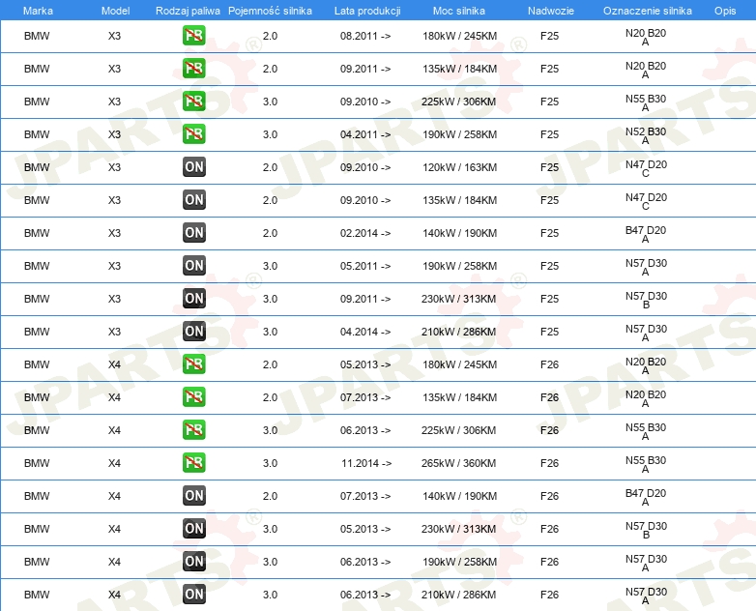
Task: Click the Nadwozie column header
Action: [551, 11]
